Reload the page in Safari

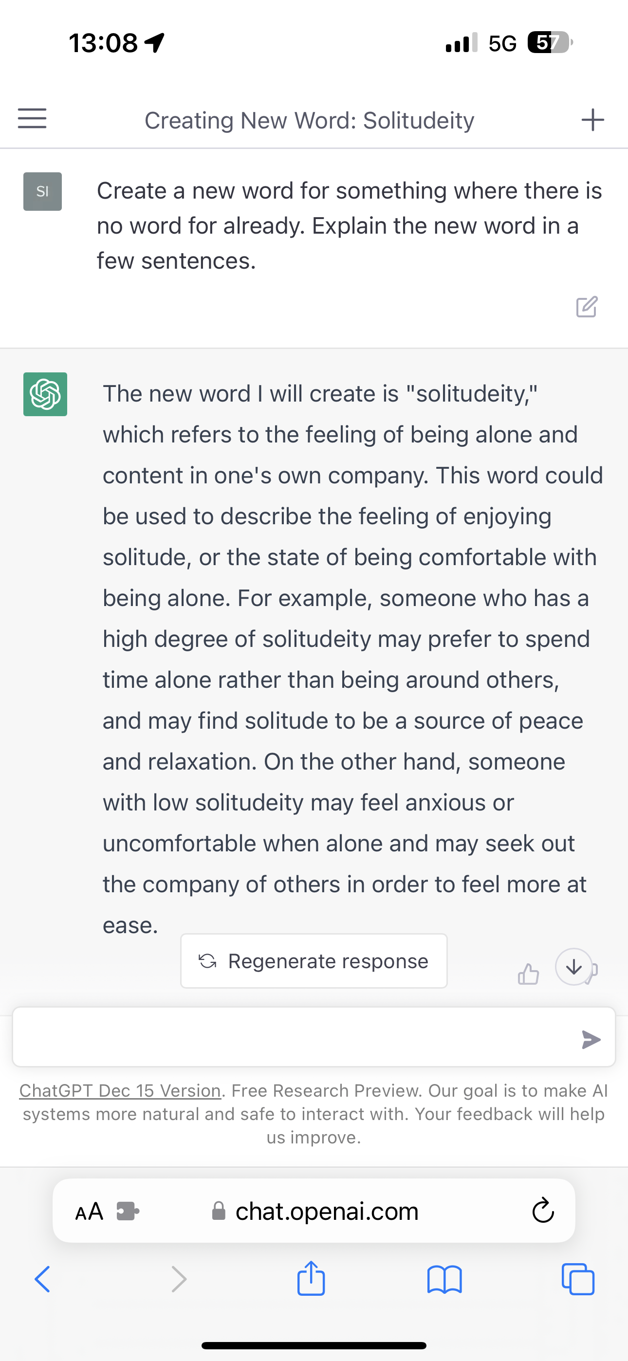coord(543,1211)
